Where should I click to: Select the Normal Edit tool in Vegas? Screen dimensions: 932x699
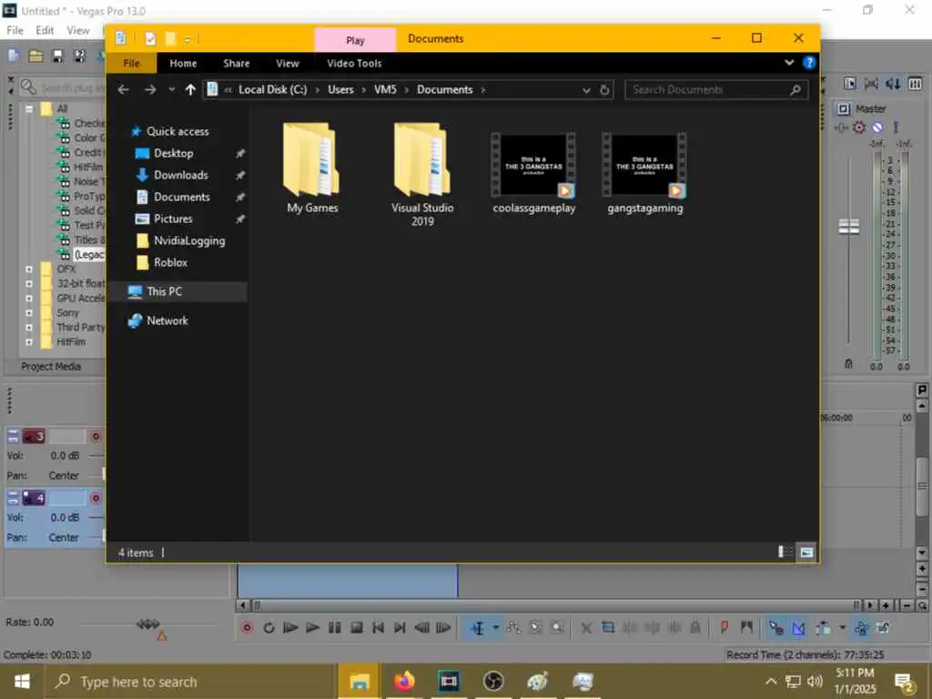pos(478,628)
